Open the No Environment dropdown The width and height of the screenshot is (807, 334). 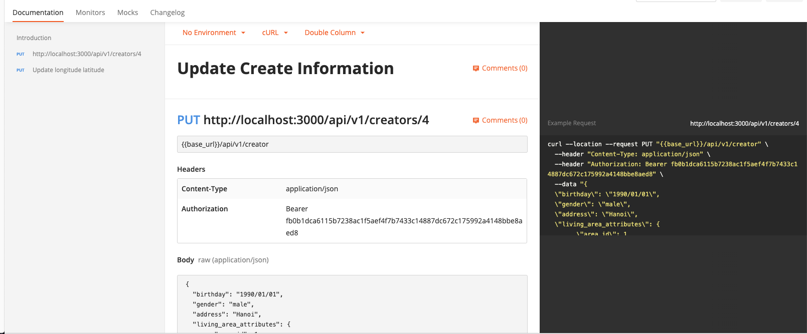click(214, 33)
